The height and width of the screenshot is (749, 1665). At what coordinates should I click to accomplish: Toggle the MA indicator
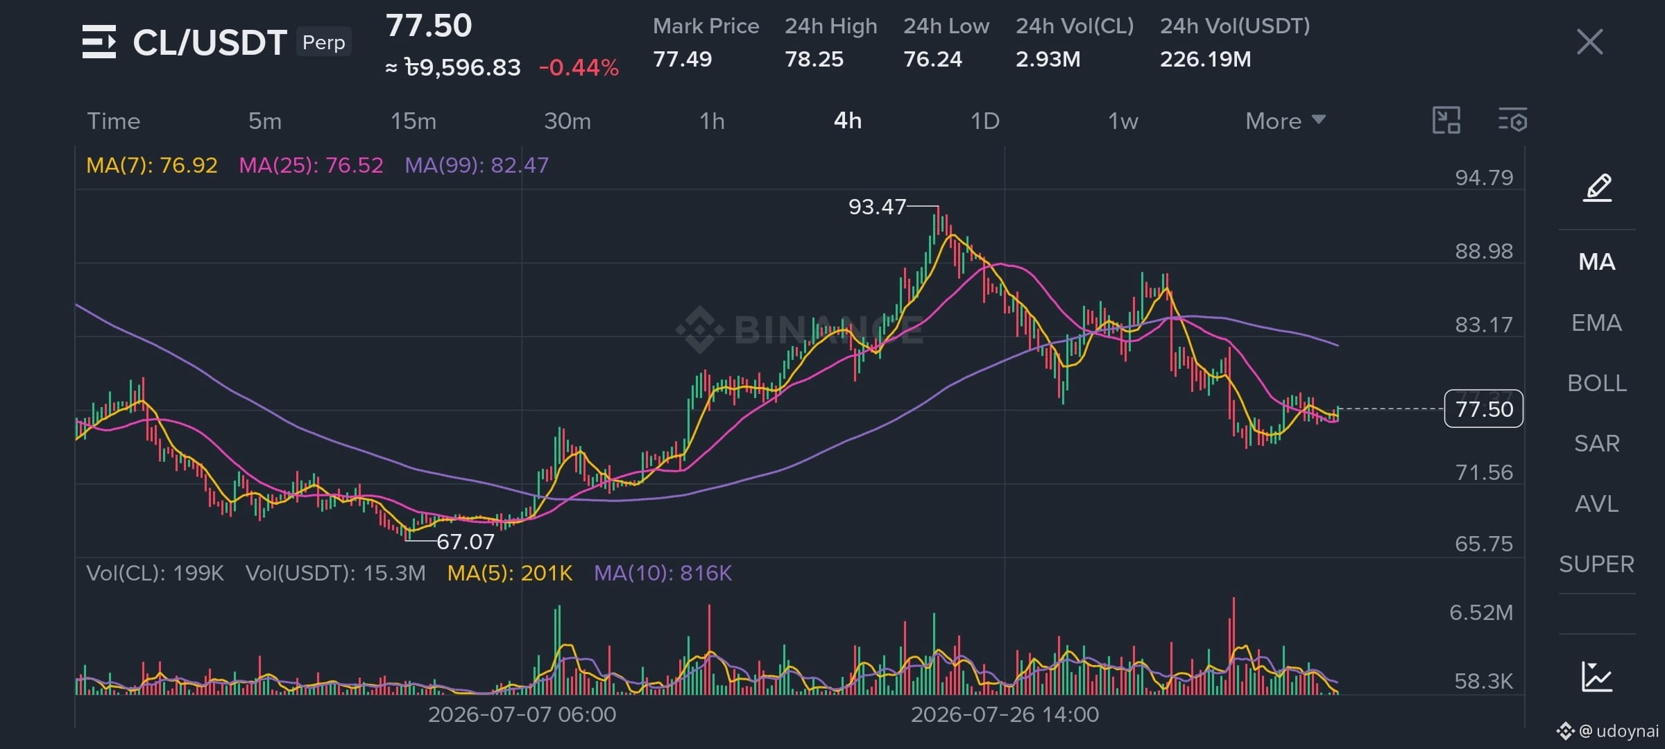pyautogui.click(x=1597, y=261)
